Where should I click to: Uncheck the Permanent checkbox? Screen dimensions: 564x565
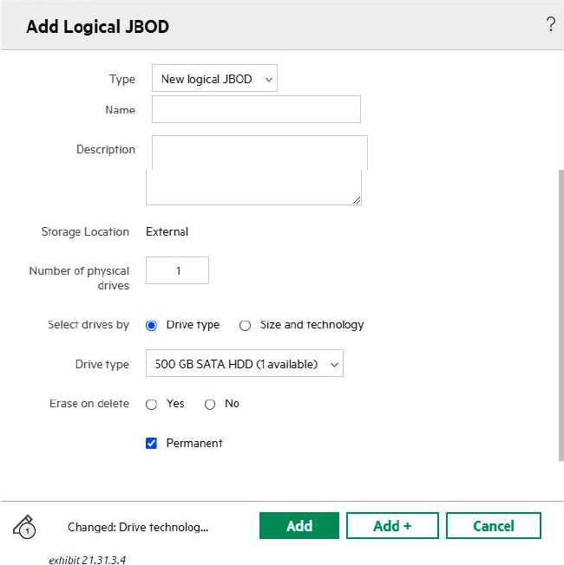(151, 443)
